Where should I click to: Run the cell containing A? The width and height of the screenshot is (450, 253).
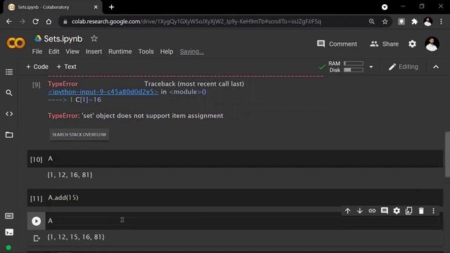(x=36, y=221)
